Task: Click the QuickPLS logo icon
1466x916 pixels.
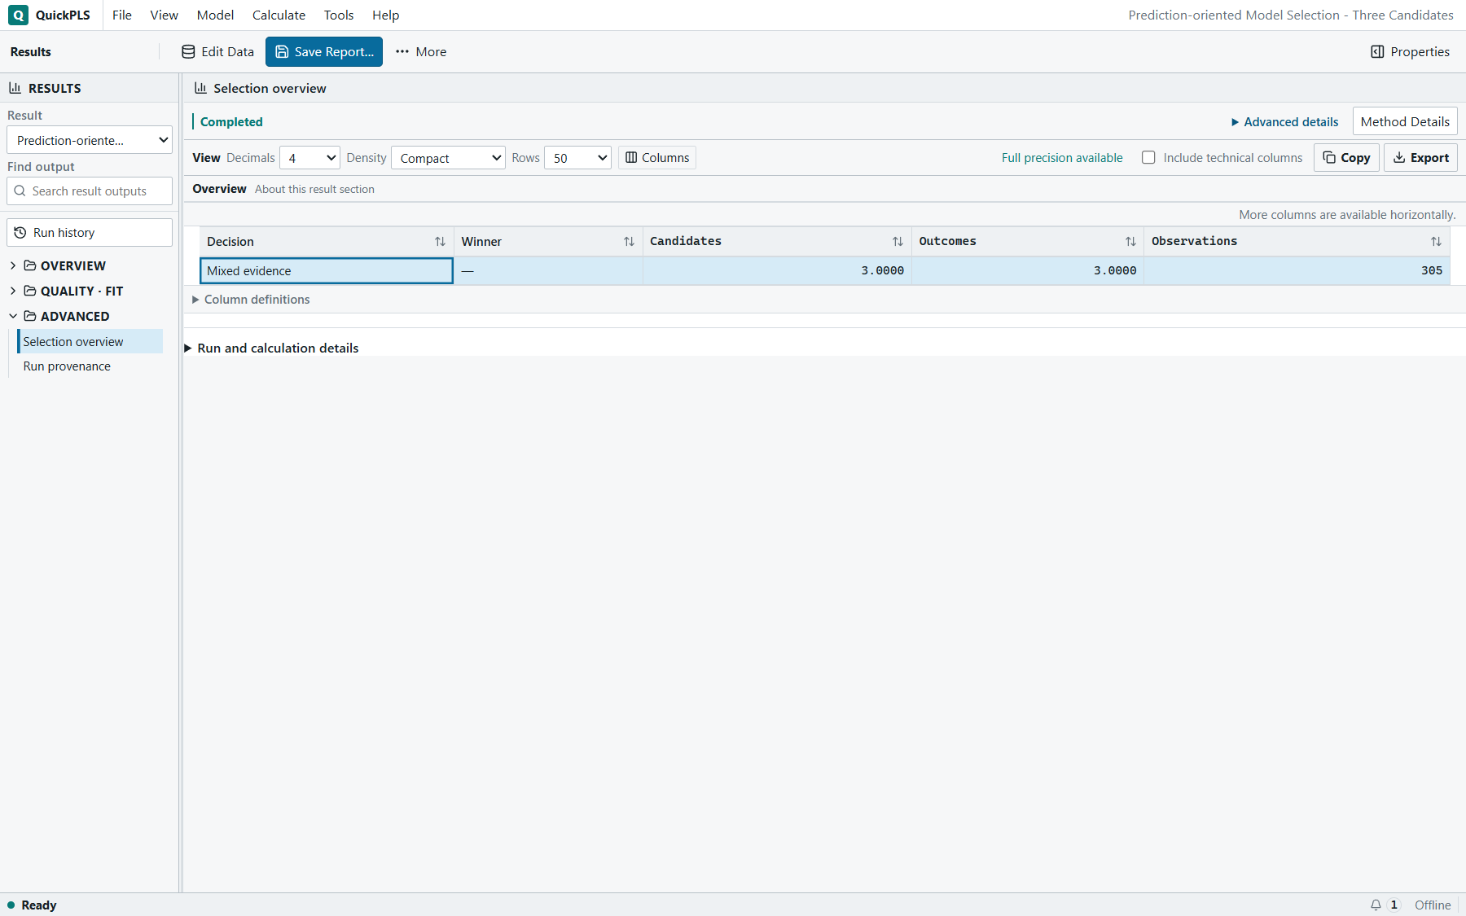Action: tap(18, 15)
